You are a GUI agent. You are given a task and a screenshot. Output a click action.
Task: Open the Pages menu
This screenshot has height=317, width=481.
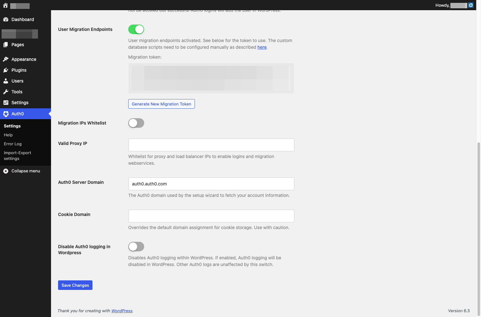[x=26, y=45]
